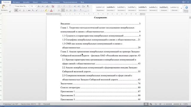Open the underline style dropdown arrow
191x107 pixels.
tap(26, 10)
